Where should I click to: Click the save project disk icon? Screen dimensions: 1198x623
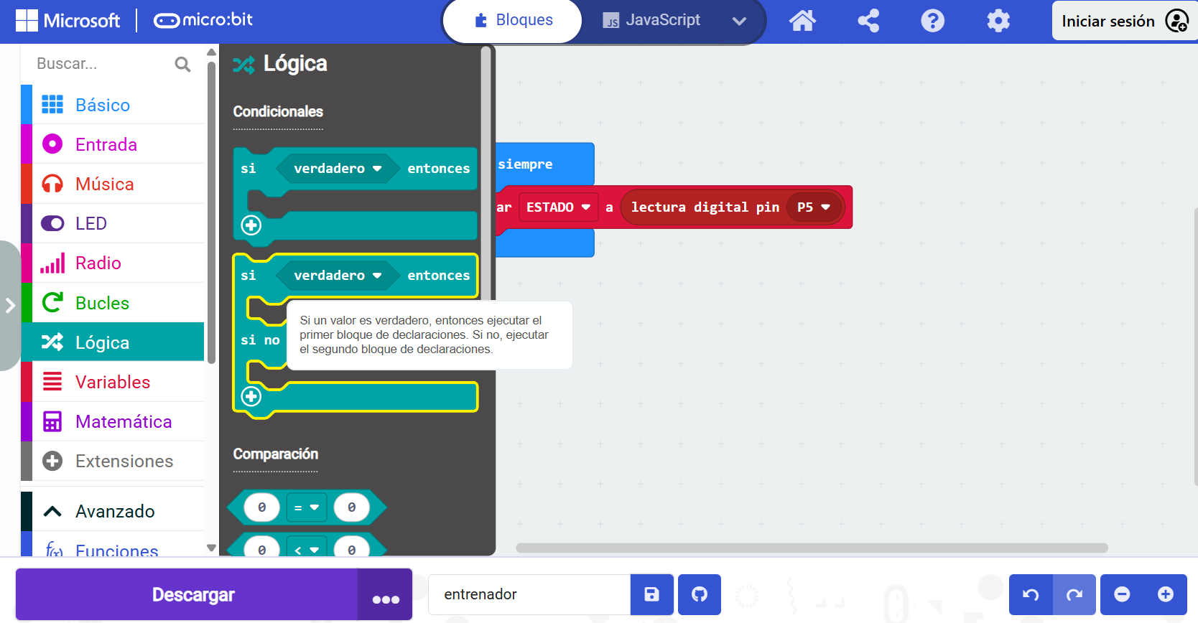pyautogui.click(x=651, y=594)
